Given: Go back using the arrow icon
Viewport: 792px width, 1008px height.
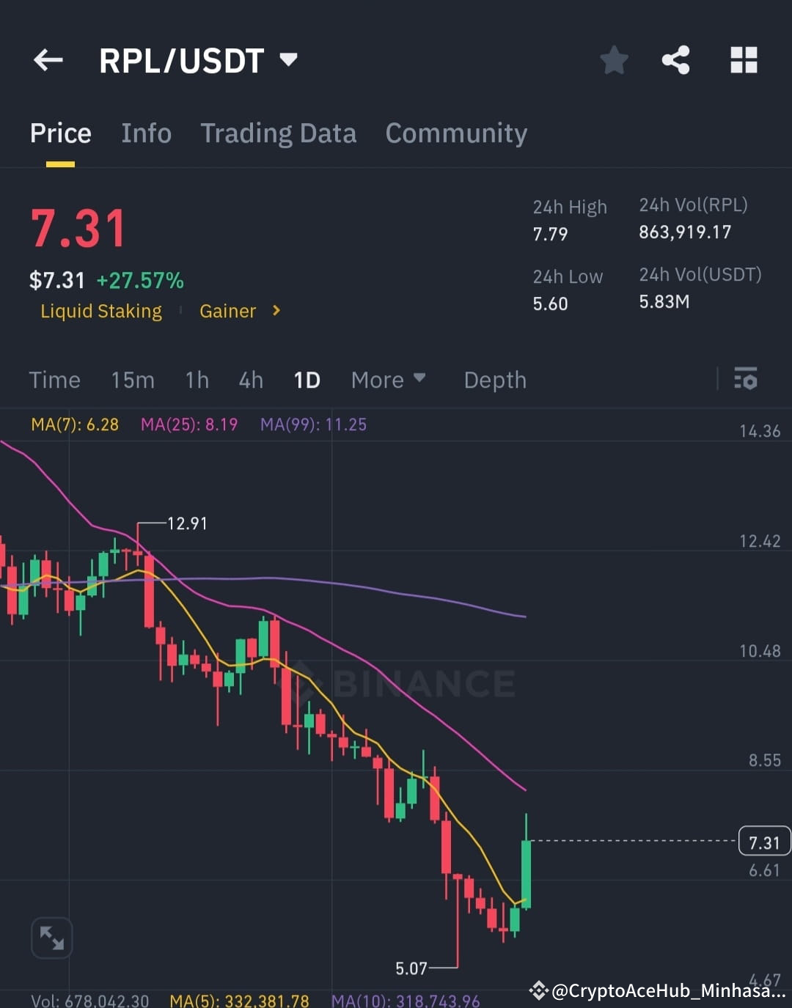Looking at the screenshot, I should (x=48, y=60).
